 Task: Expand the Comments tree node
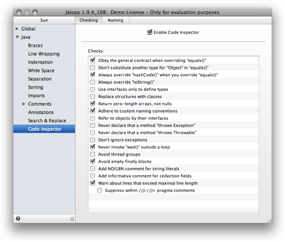(x=24, y=104)
